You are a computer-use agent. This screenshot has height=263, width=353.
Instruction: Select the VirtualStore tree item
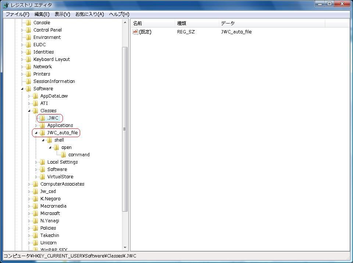[60, 177]
